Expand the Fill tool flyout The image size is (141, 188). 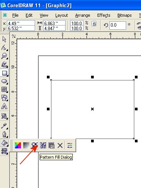(x=4, y=143)
